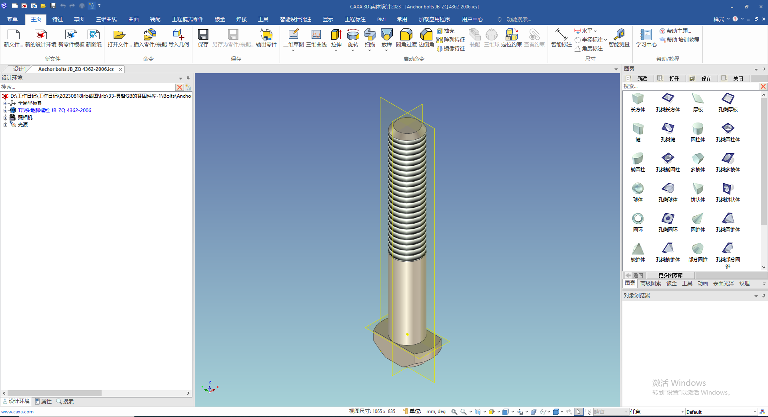Screen dimensions: 768x417
Task: Pin the 图素 catalog panel
Action: coord(764,69)
